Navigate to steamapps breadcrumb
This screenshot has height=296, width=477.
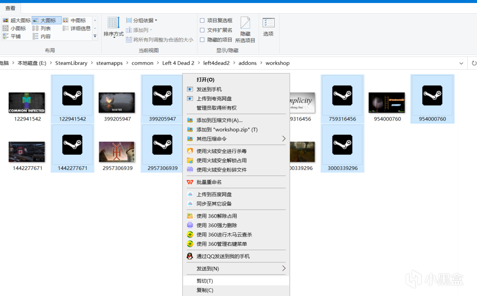pyautogui.click(x=110, y=63)
